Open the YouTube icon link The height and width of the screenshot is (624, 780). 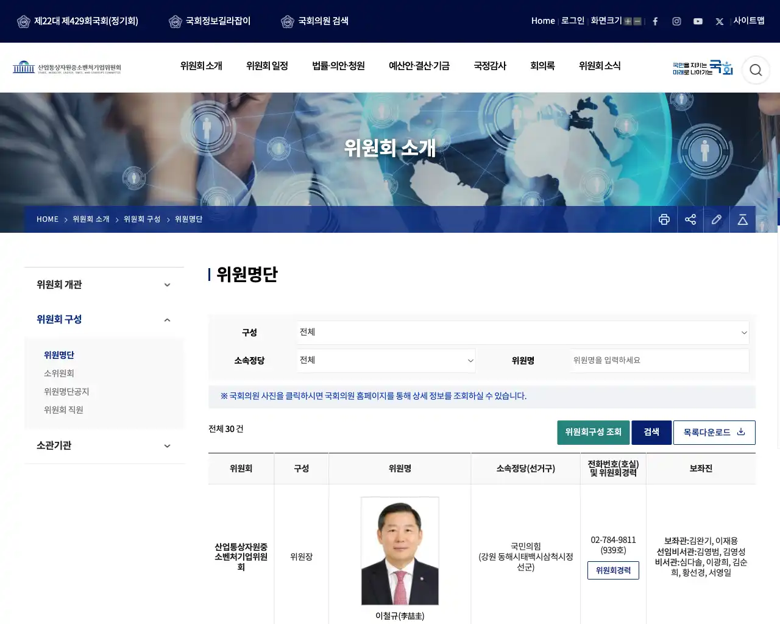698,21
